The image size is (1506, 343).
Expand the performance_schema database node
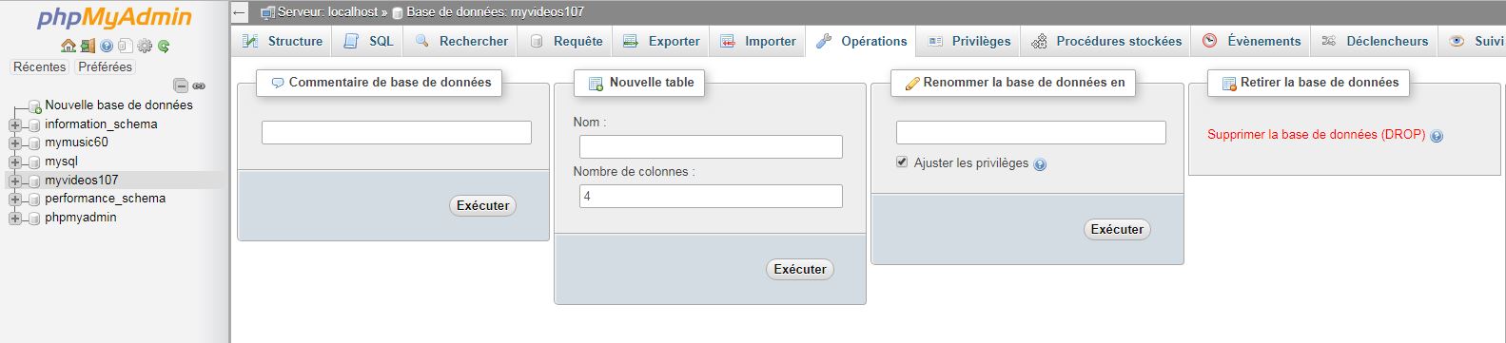[14, 199]
